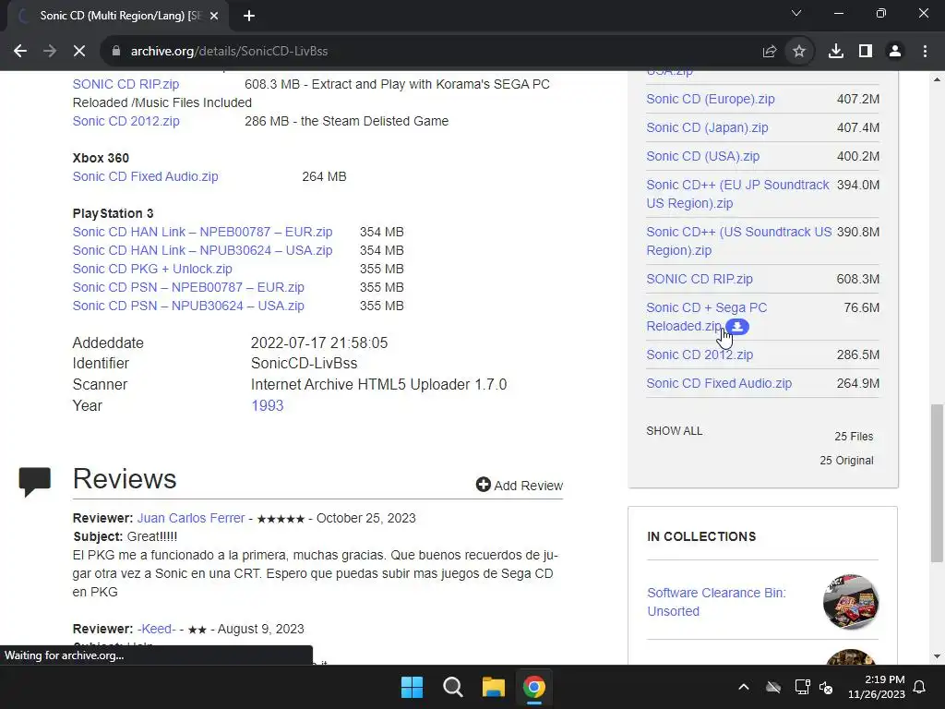
Task: Open reviewer Juan Carlos Ferrer profile
Action: 191,518
